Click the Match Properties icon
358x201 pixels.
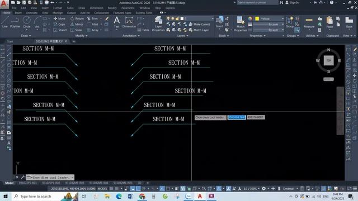241,23
